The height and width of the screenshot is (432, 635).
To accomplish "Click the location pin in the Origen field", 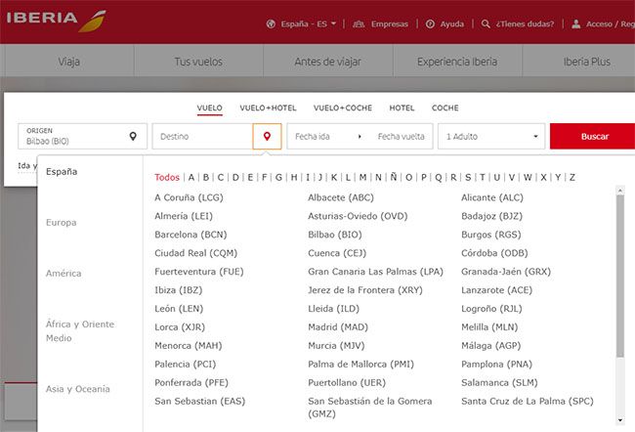I will point(133,137).
